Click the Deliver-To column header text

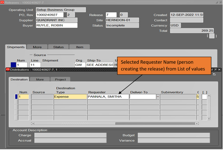click(139, 92)
